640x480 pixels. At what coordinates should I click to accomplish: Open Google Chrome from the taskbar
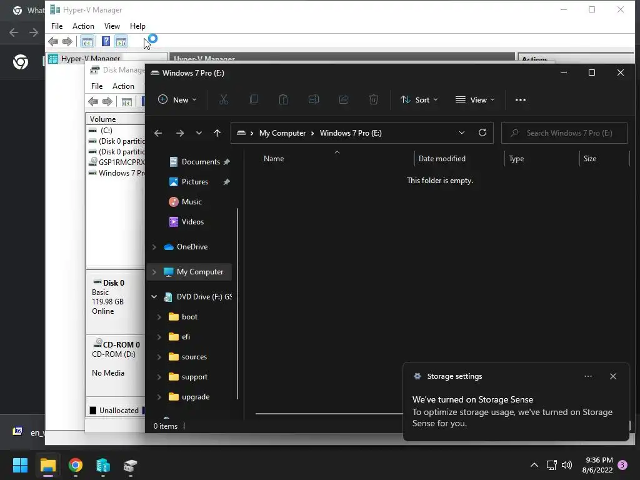point(76,465)
